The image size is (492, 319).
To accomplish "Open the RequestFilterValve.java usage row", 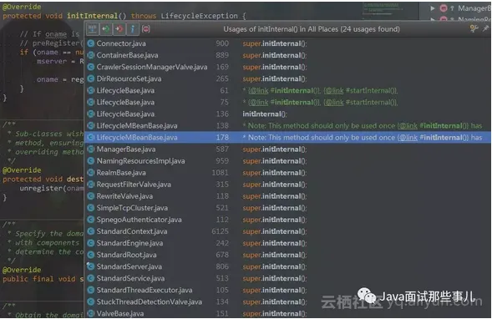I will pos(287,185).
